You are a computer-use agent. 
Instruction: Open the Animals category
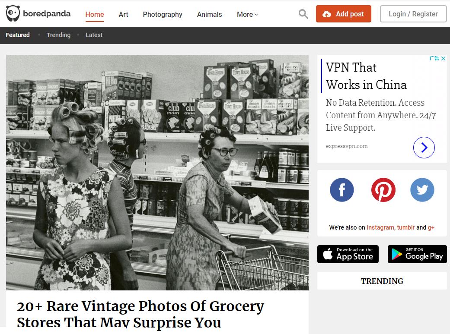coord(210,14)
